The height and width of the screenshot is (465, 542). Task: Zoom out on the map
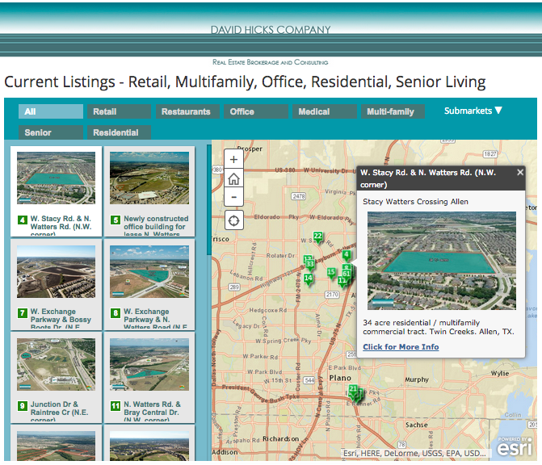click(233, 197)
